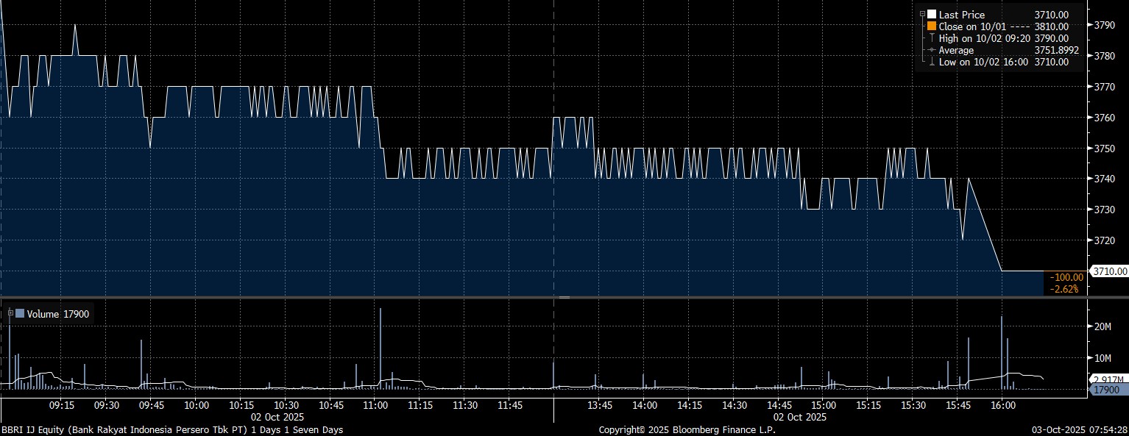This screenshot has width=1129, height=436.
Task: Click the 3710.00 last price axis tag
Action: [1108, 271]
